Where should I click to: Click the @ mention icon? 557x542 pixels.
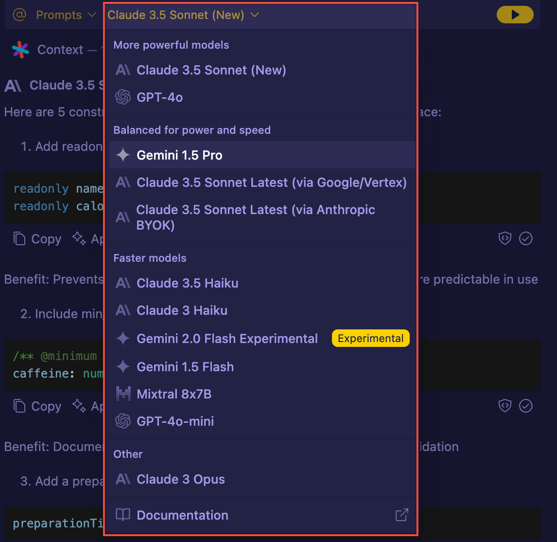pyautogui.click(x=19, y=15)
